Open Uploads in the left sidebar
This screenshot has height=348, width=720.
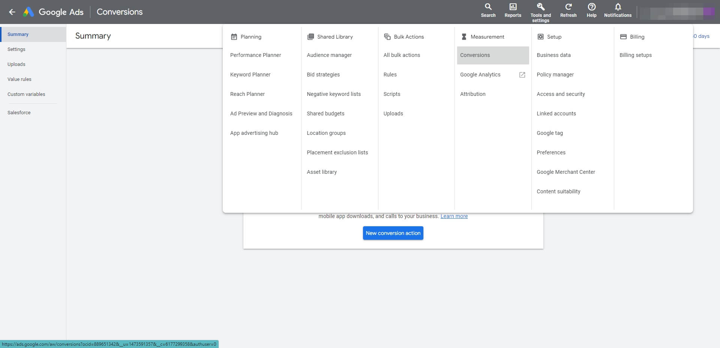[33, 64]
